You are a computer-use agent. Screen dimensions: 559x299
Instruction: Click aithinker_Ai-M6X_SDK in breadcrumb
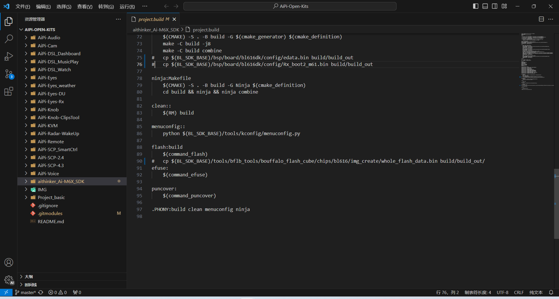(156, 30)
